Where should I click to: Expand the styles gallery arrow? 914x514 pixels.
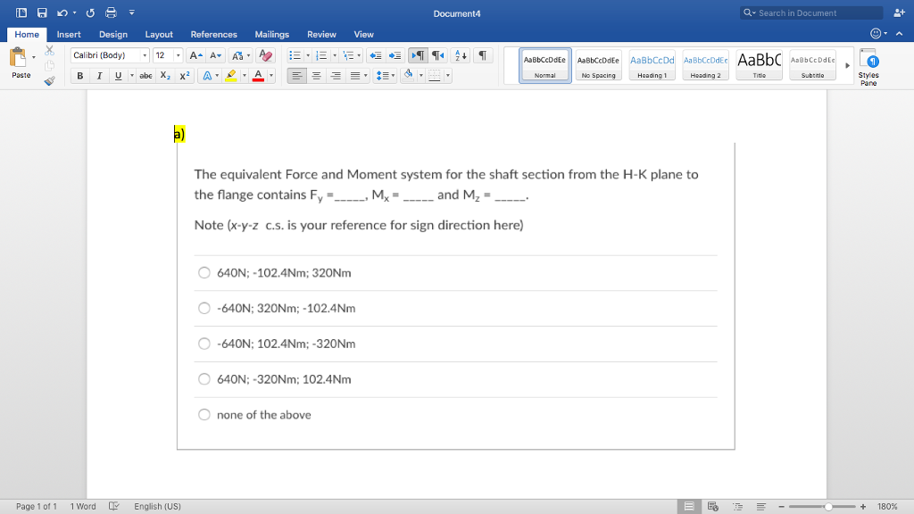coord(848,65)
